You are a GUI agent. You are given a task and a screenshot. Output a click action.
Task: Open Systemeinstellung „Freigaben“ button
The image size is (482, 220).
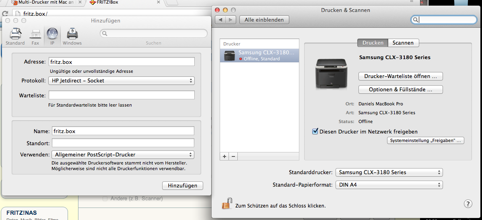click(425, 140)
